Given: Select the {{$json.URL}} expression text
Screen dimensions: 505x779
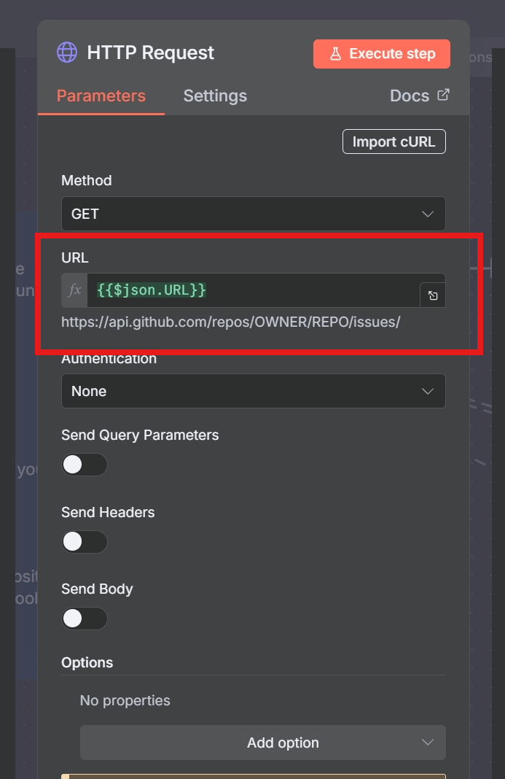Looking at the screenshot, I should click(x=150, y=290).
